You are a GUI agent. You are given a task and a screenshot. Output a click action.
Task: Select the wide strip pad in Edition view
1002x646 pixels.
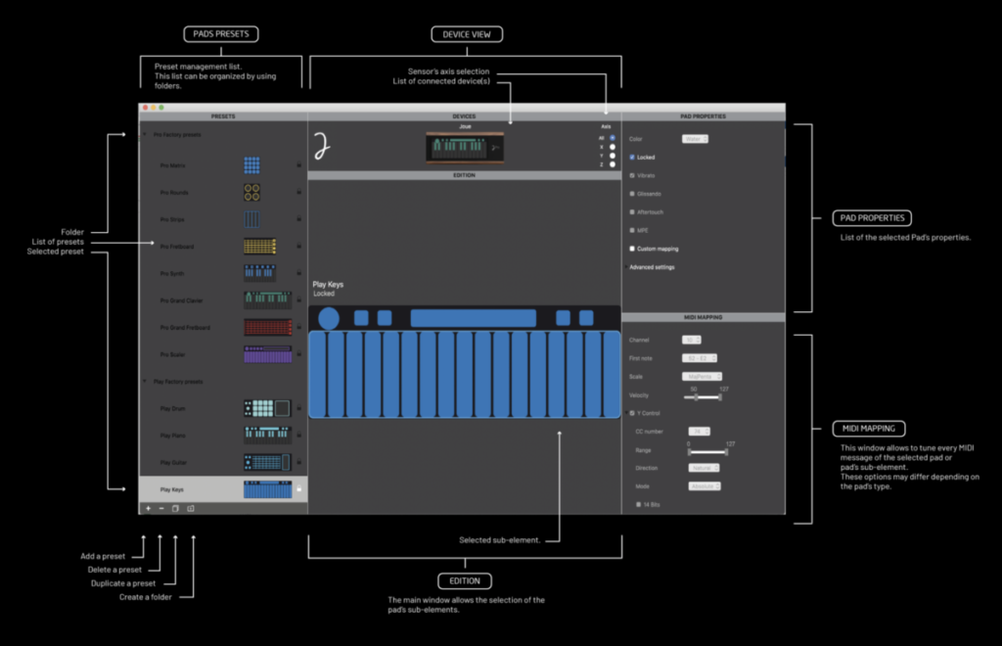(x=474, y=318)
